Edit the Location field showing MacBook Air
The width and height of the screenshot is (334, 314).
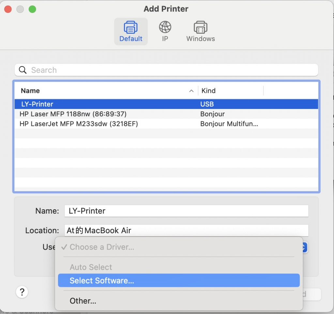click(187, 230)
